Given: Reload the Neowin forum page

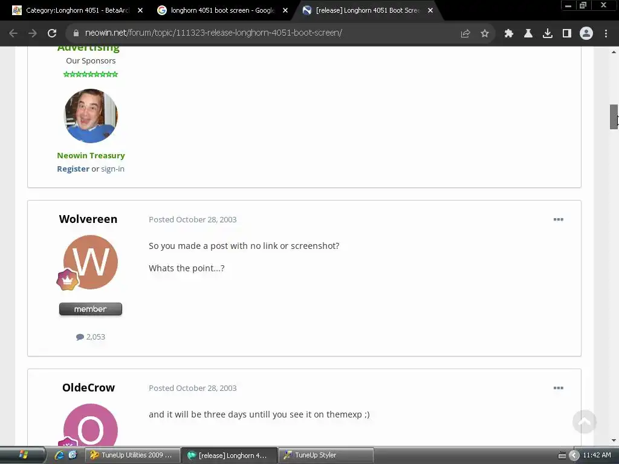Looking at the screenshot, I should point(52,33).
